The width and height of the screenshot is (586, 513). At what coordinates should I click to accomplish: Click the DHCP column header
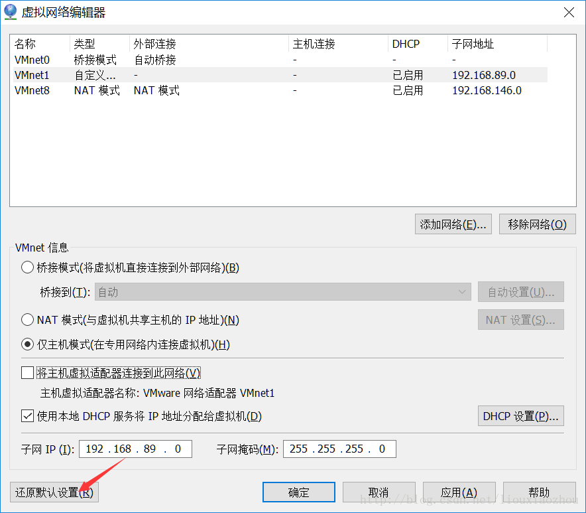[x=418, y=44]
